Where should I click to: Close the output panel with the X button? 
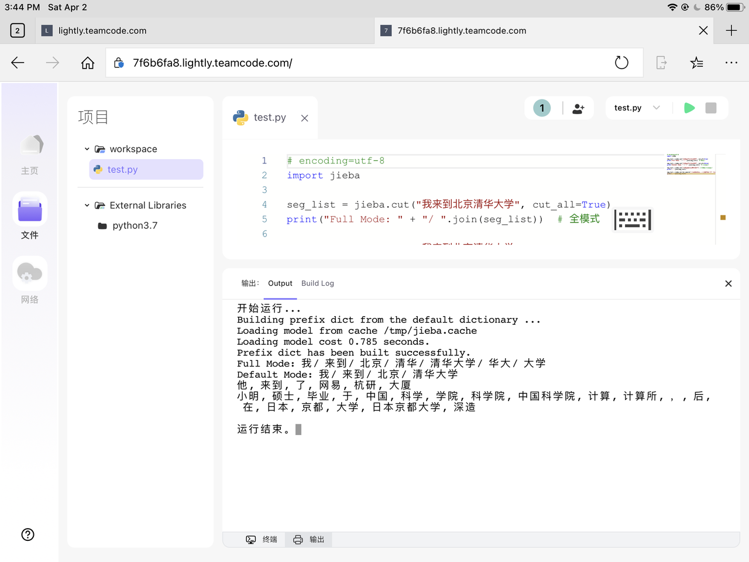tap(728, 283)
